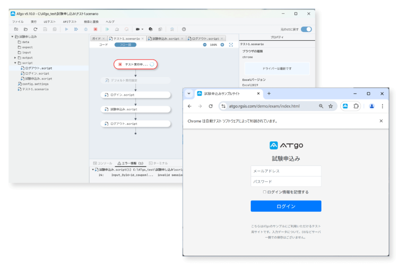Open the dropdown arrow next to camera icon
This screenshot has height=265, width=398.
[x=142, y=29]
